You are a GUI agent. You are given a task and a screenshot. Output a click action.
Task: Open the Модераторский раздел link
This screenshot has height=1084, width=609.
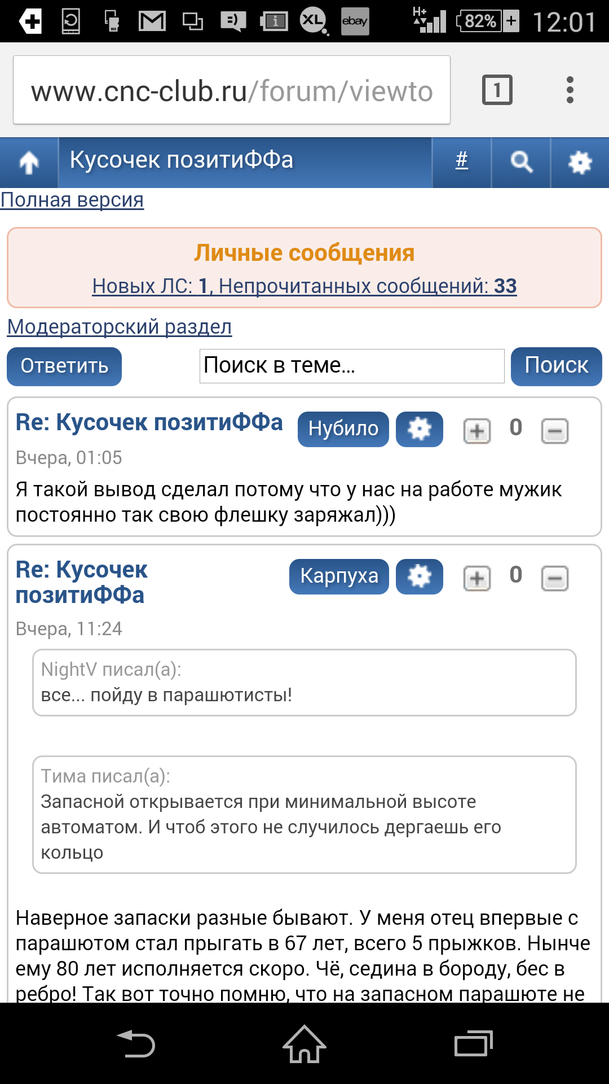120,327
